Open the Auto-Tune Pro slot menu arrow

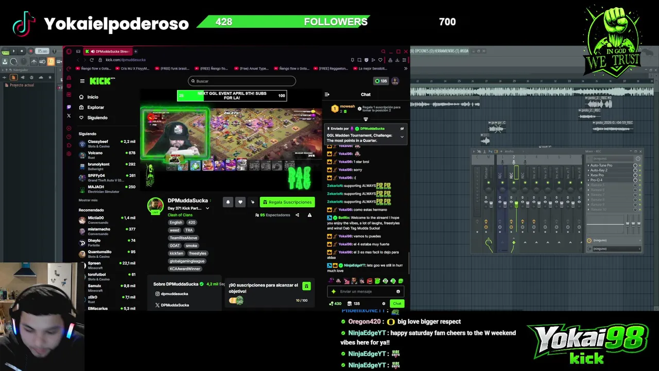tap(588, 165)
